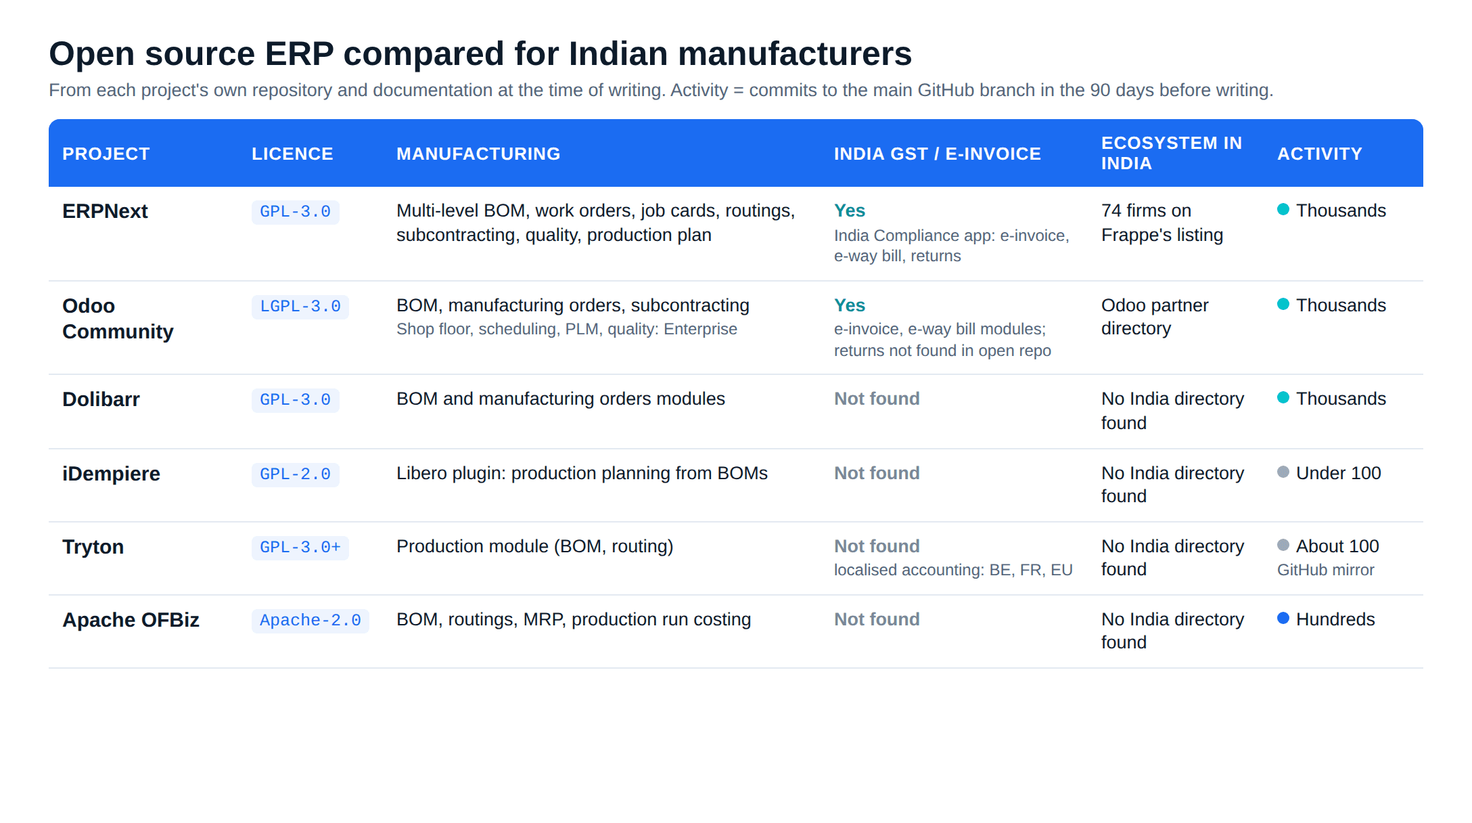Click the 'GitHub mirror' note under About 100
The height and width of the screenshot is (823, 1472).
1325,570
